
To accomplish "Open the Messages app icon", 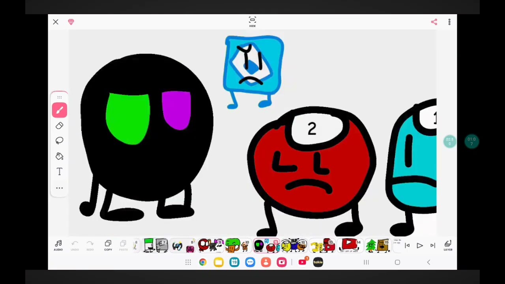I will coord(250,262).
